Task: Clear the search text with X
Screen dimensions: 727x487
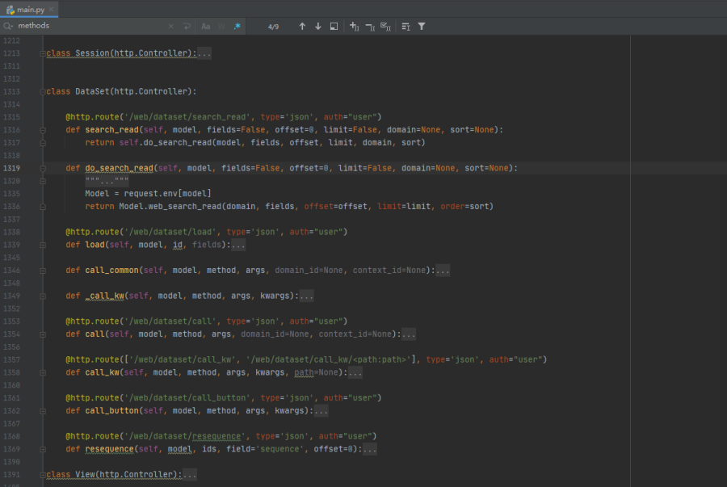Action: [x=170, y=26]
